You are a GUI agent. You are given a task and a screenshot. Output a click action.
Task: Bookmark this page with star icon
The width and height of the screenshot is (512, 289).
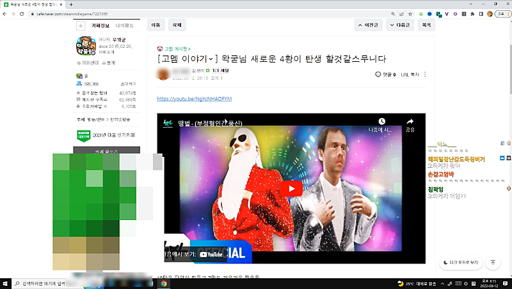click(410, 14)
